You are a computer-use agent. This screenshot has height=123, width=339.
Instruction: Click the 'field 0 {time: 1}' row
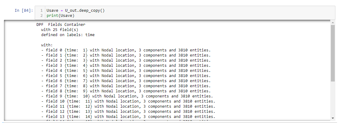tap(126, 50)
